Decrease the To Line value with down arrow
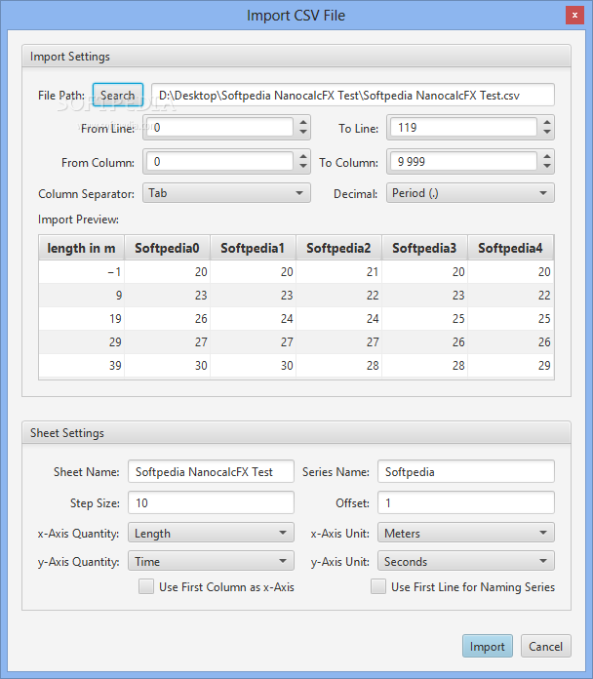593x679 pixels. click(x=547, y=132)
